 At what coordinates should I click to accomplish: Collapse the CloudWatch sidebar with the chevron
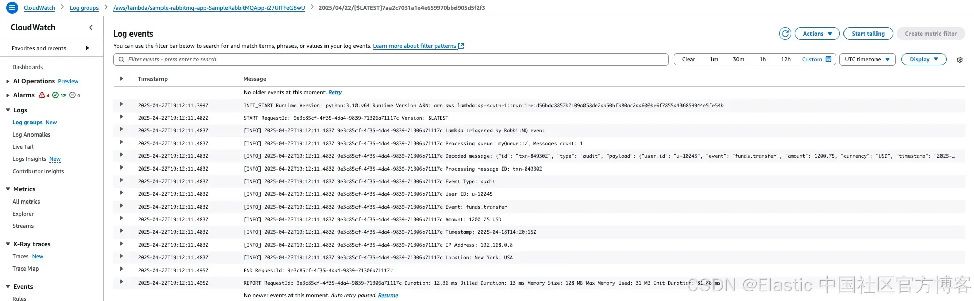[91, 28]
